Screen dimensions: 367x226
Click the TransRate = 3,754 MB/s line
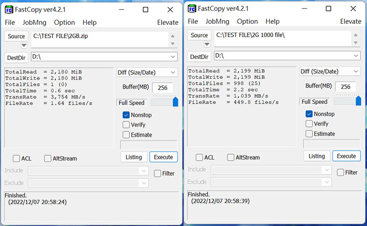coord(45,97)
